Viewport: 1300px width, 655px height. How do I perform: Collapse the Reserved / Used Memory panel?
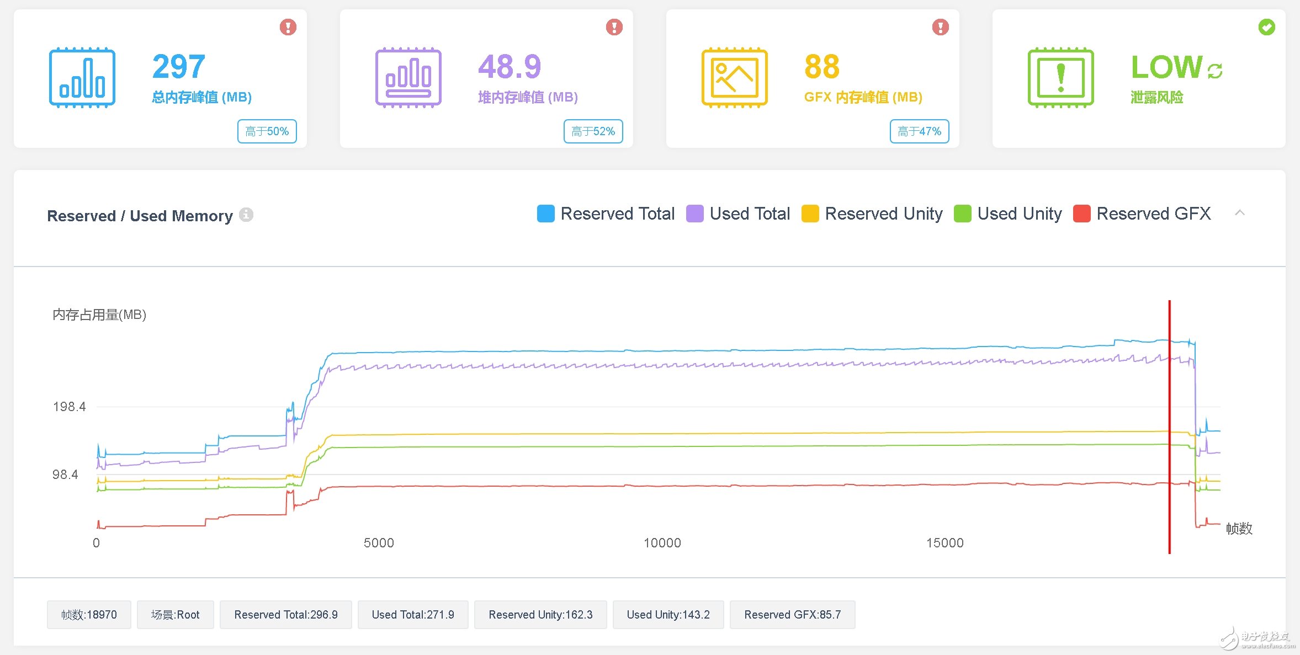tap(1239, 213)
